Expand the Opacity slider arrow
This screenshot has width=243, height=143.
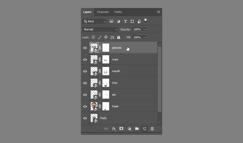coord(144,29)
